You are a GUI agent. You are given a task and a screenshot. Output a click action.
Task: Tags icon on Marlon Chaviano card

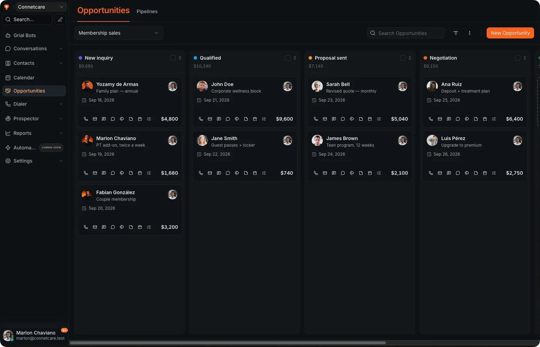122,173
